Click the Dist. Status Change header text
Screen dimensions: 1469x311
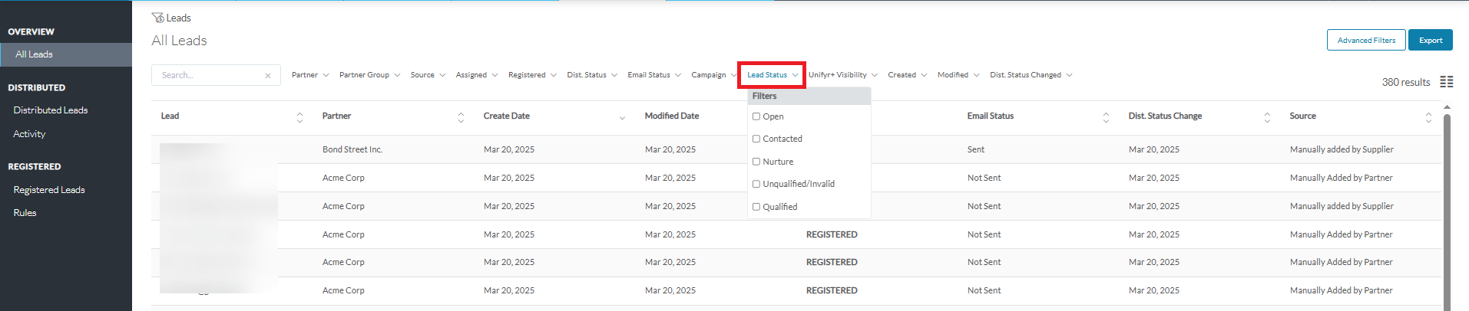point(1166,116)
